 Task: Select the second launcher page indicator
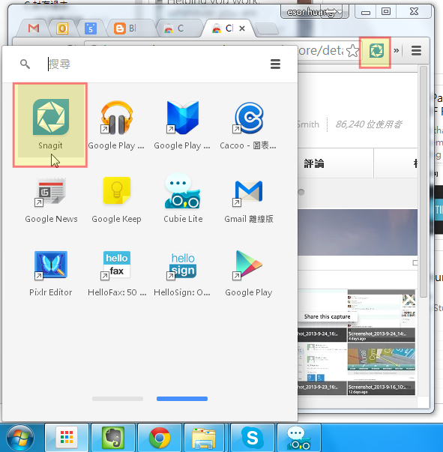[x=182, y=399]
